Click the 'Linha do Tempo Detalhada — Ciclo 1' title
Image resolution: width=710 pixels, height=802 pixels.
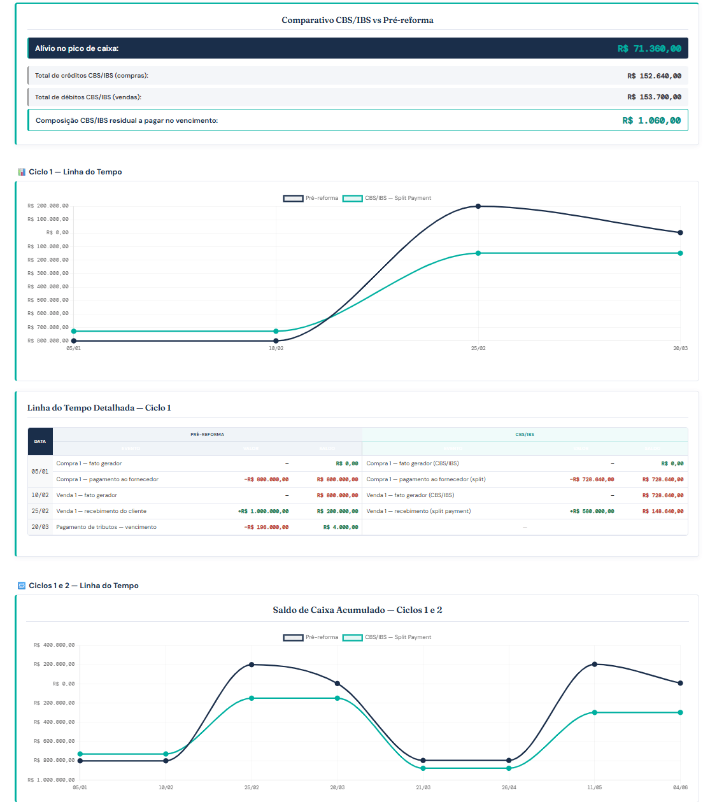99,408
